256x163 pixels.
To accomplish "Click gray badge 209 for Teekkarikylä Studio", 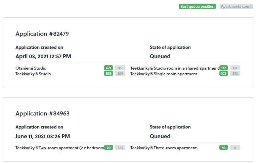I will tap(120, 73).
